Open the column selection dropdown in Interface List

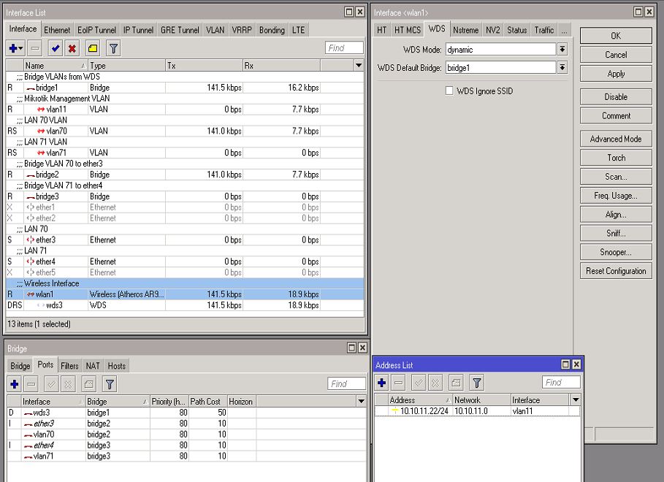359,65
